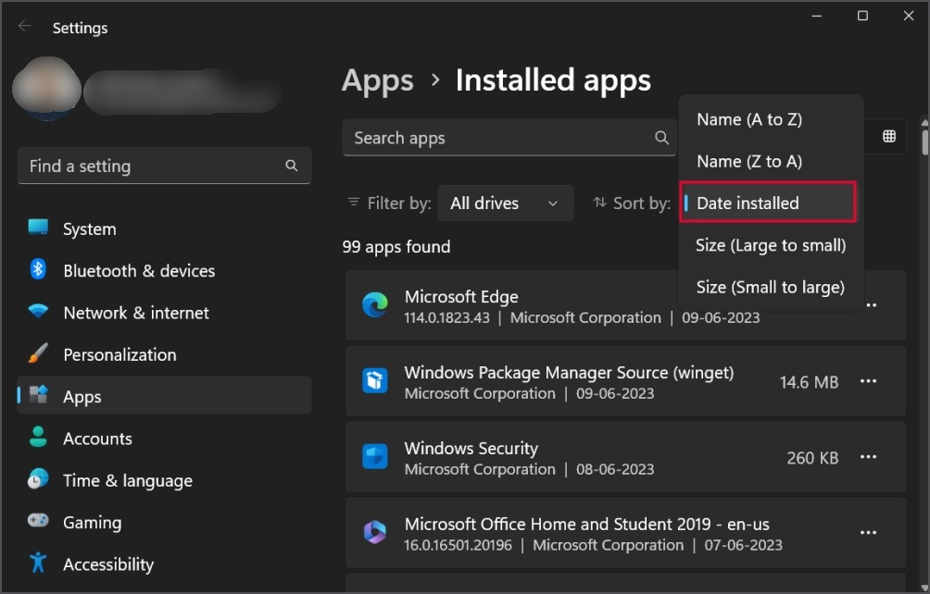Sort by Size (Small to large)

point(770,287)
